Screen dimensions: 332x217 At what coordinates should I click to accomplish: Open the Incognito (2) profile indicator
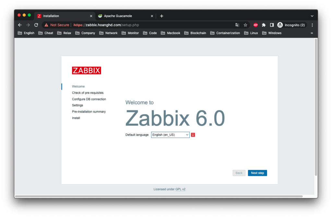pos(292,25)
